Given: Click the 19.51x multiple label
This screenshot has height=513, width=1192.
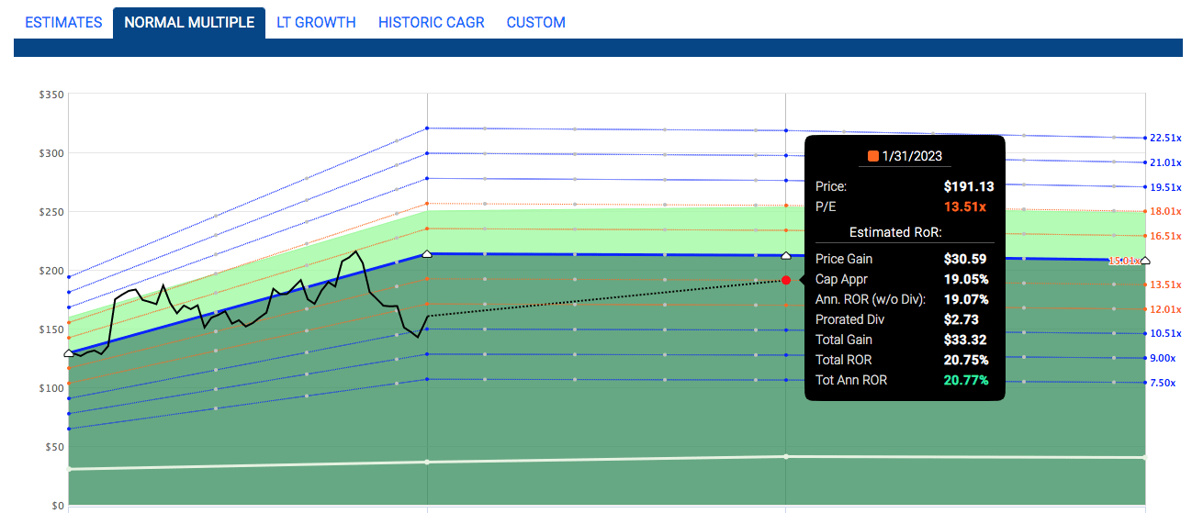Looking at the screenshot, I should (x=1165, y=187).
